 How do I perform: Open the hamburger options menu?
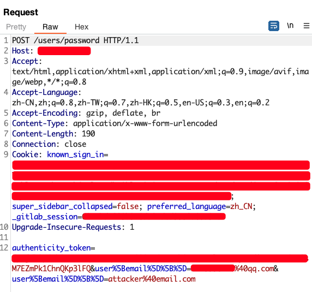click(x=307, y=26)
